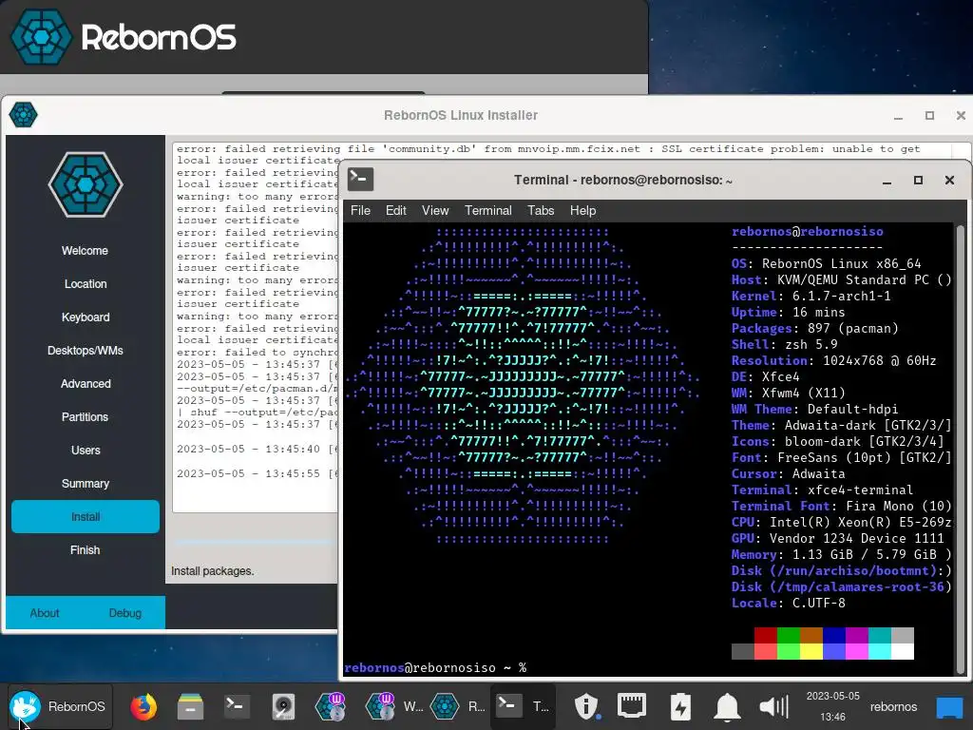Click the 'Cursor: Adwaita' line
This screenshot has width=973, height=730.
(x=788, y=473)
